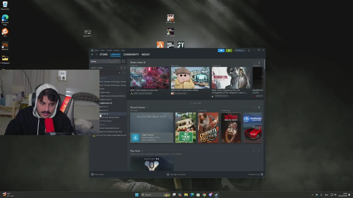Open the Call of Duty desktop icon

coord(170,45)
